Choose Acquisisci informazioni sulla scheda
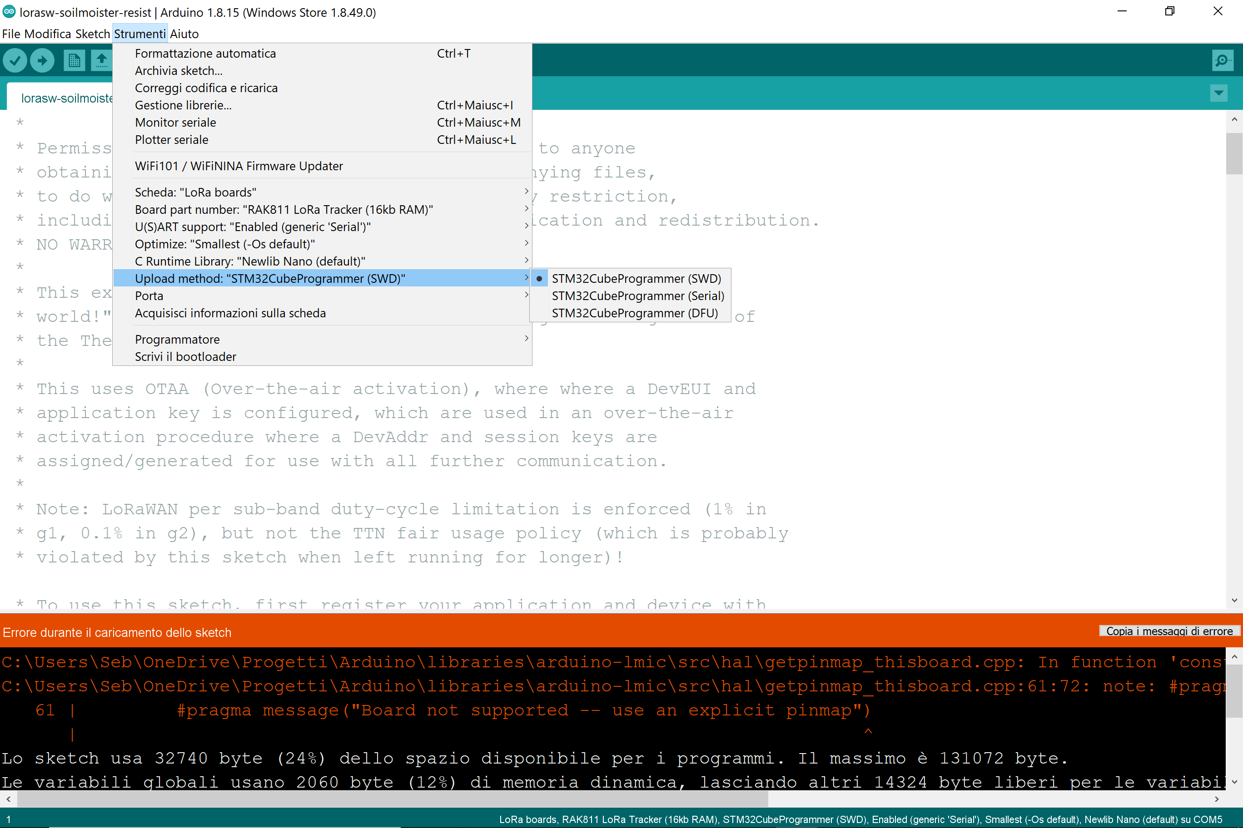Screen dimensions: 1243x828 pyautogui.click(x=323, y=313)
